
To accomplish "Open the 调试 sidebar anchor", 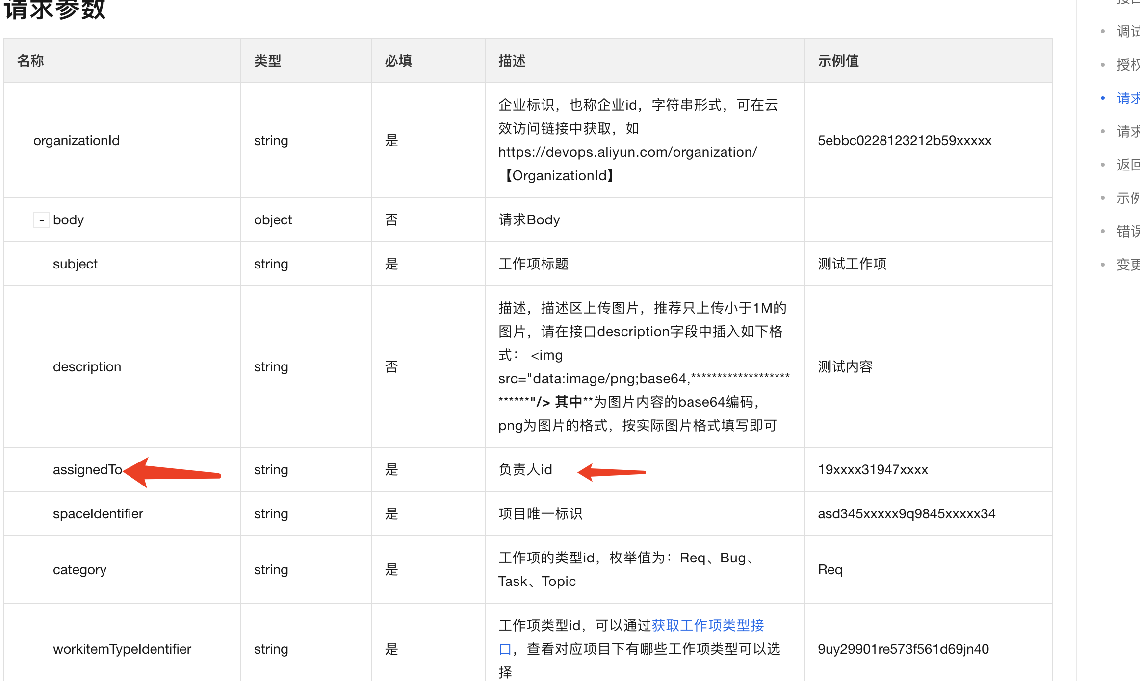I will coord(1127,31).
